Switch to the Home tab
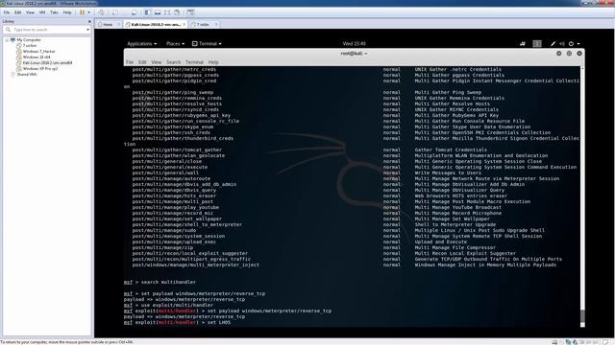This screenshot has width=615, height=345. (107, 24)
